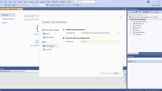The width and height of the screenshot is (162, 91).
Task: Expand Connected Services in Solution Explorer
Action: click(131, 21)
